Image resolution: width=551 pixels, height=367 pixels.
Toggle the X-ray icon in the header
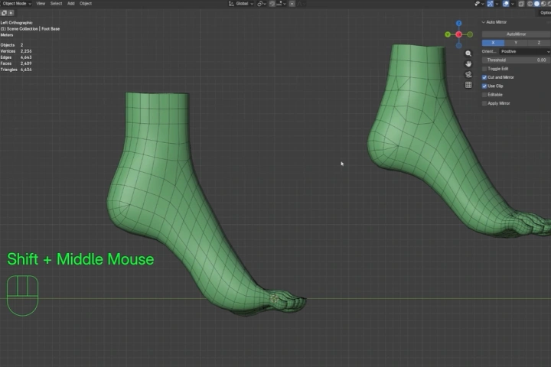point(521,4)
